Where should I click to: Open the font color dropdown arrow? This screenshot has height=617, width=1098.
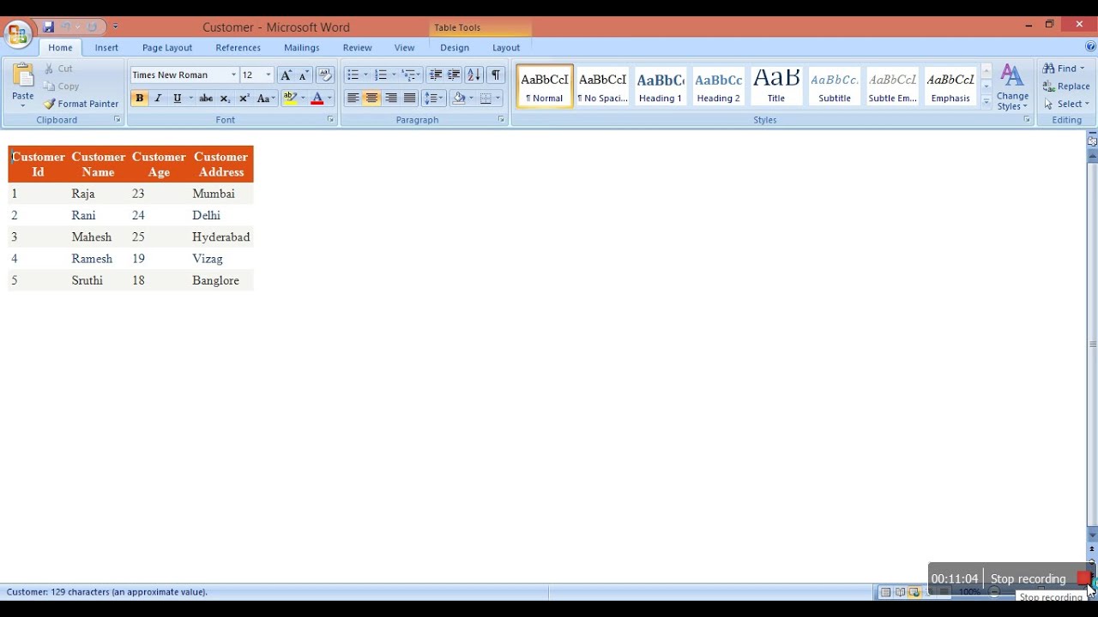click(x=329, y=99)
